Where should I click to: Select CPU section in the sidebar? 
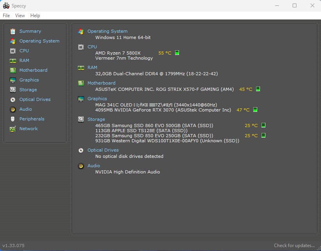24,51
